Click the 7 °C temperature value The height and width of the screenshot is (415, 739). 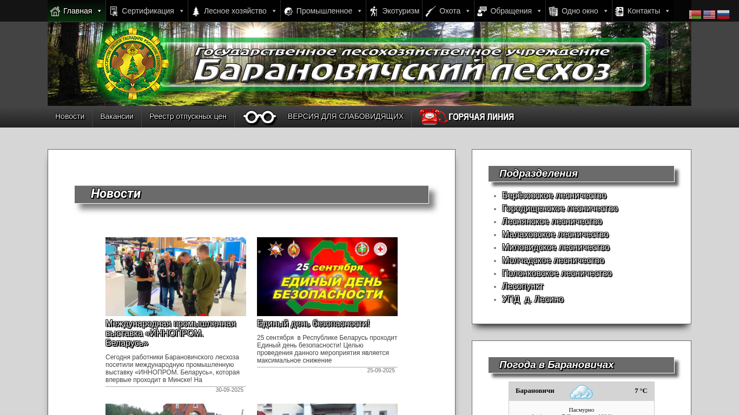click(641, 391)
